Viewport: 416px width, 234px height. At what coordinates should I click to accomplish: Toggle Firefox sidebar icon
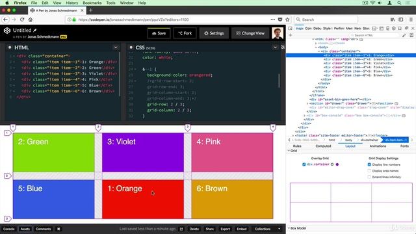pos(401,19)
